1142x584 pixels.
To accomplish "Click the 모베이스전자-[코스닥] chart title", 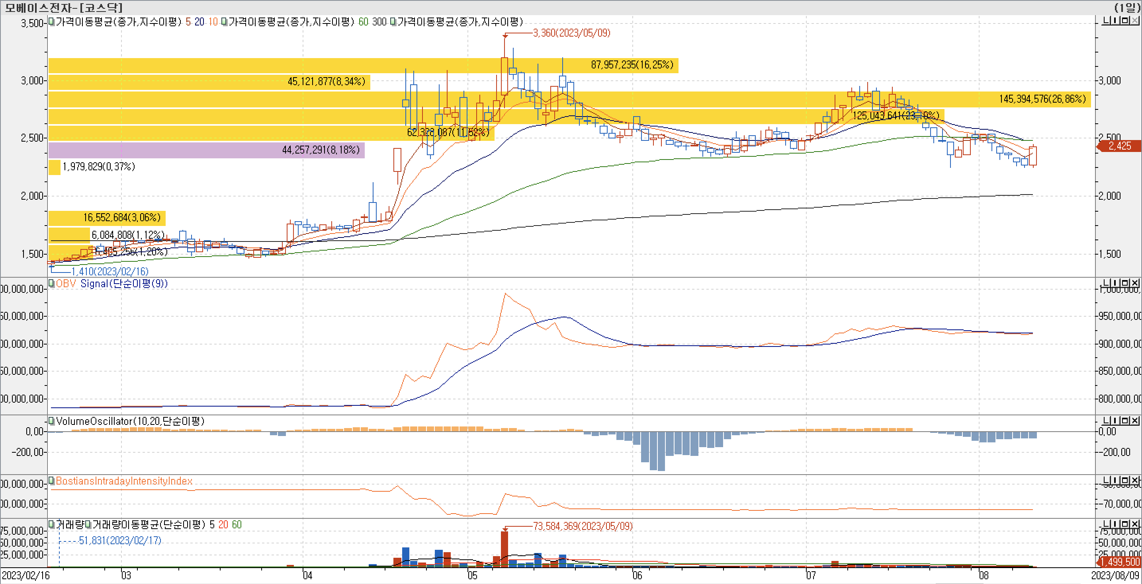I will tap(63, 7).
